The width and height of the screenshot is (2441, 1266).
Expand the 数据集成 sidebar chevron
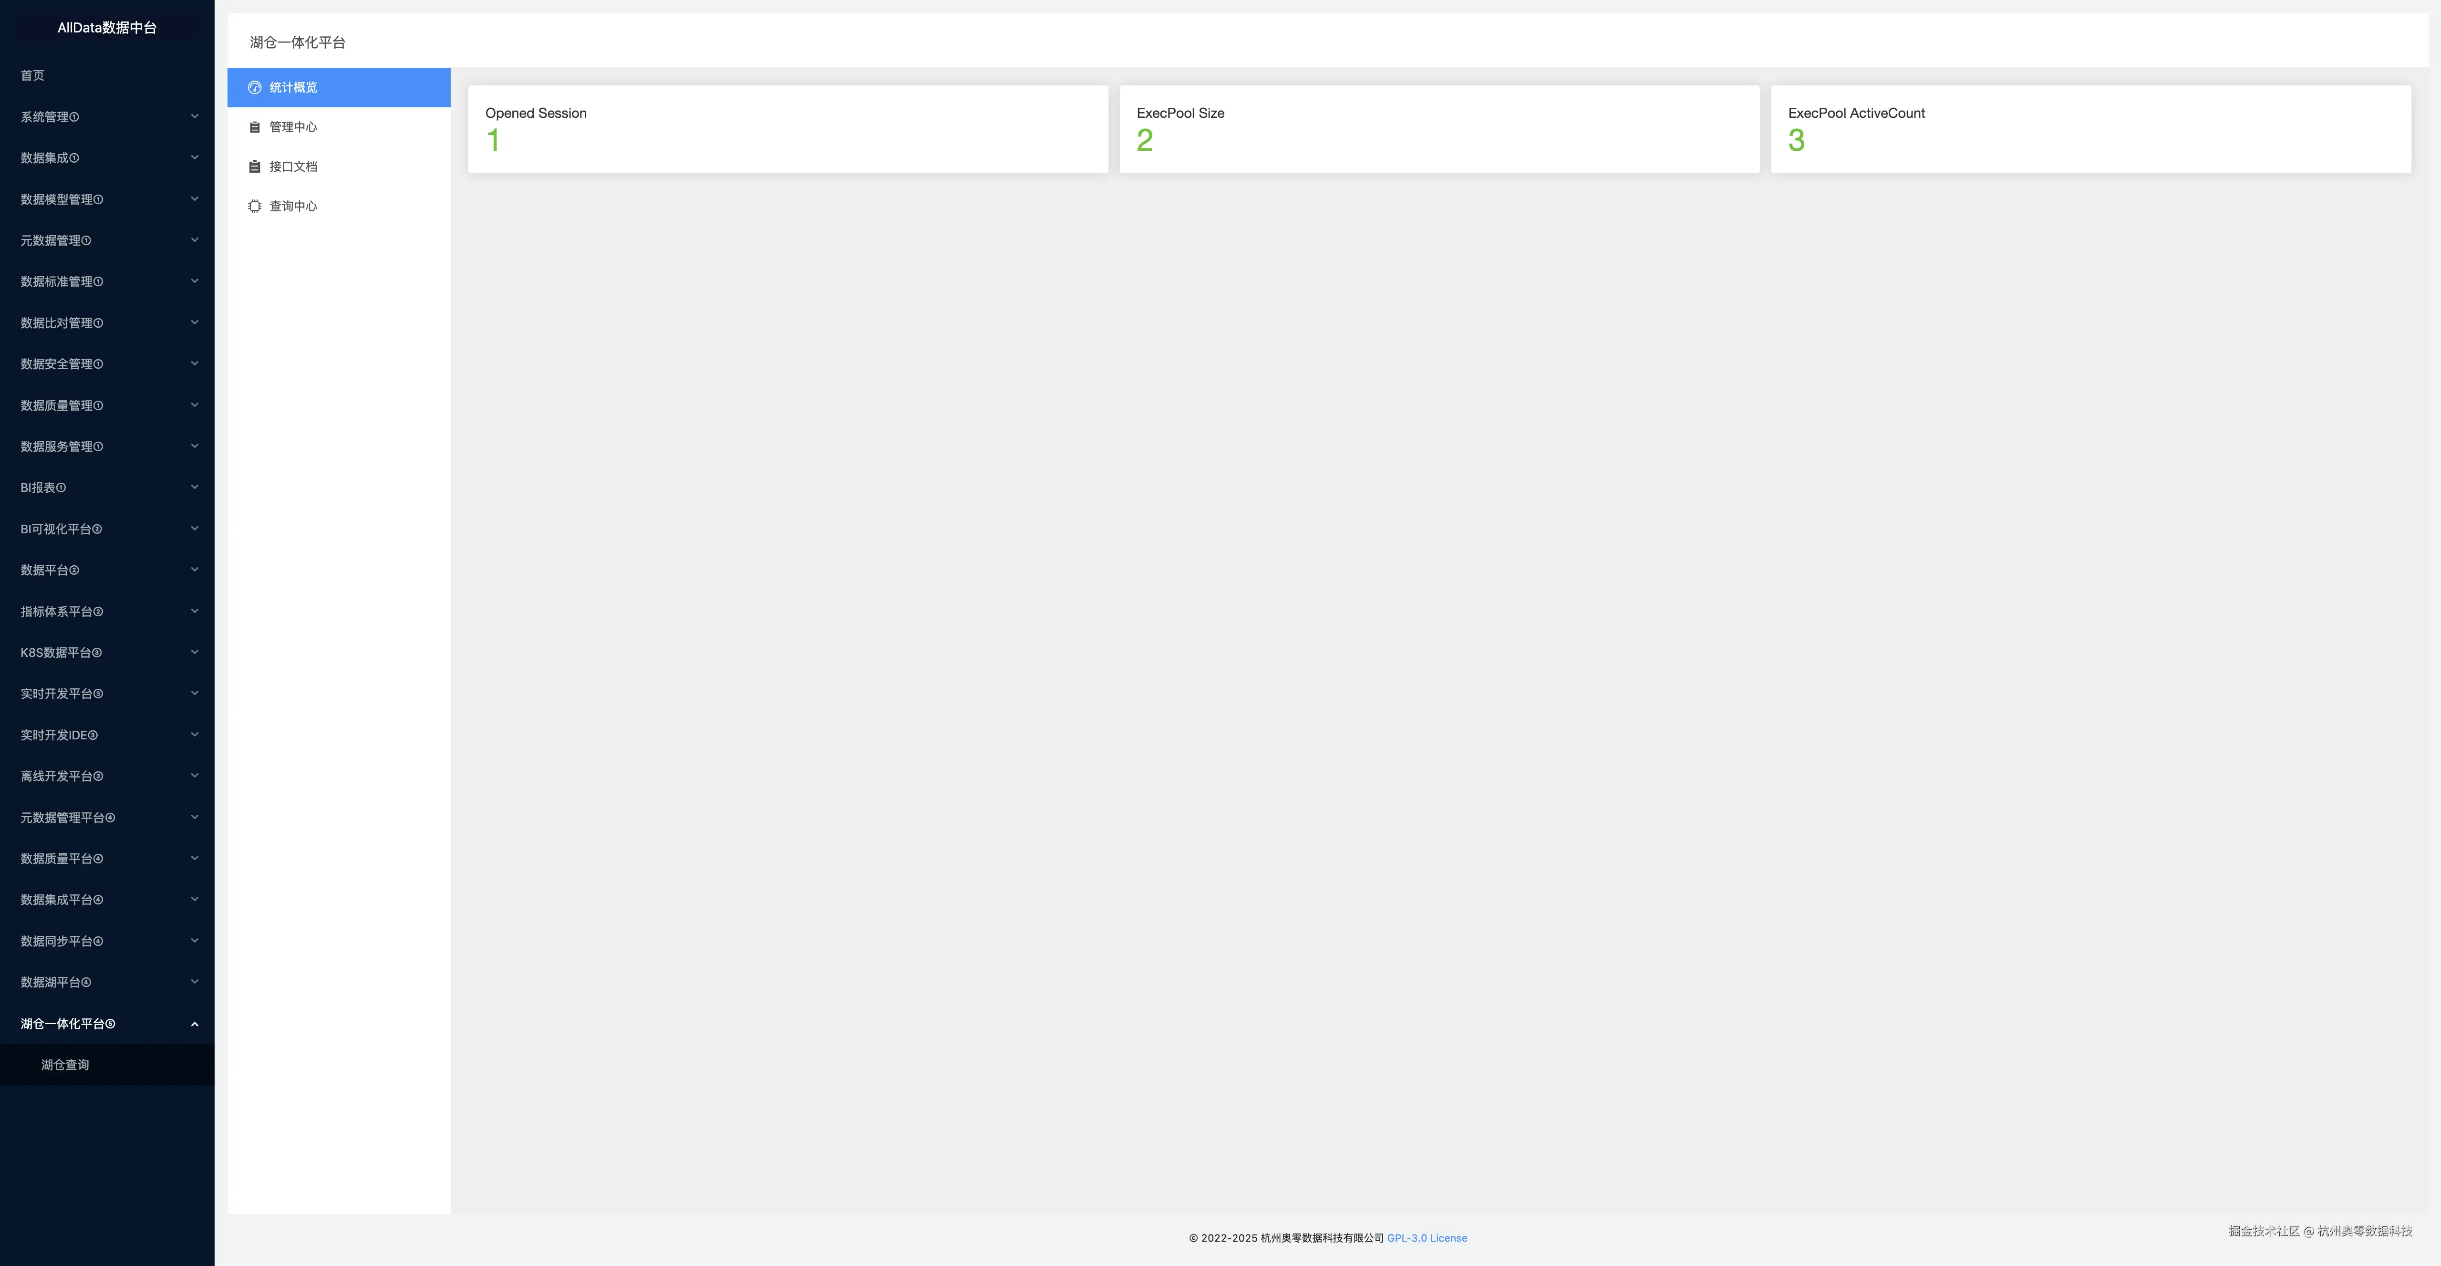pyautogui.click(x=194, y=157)
